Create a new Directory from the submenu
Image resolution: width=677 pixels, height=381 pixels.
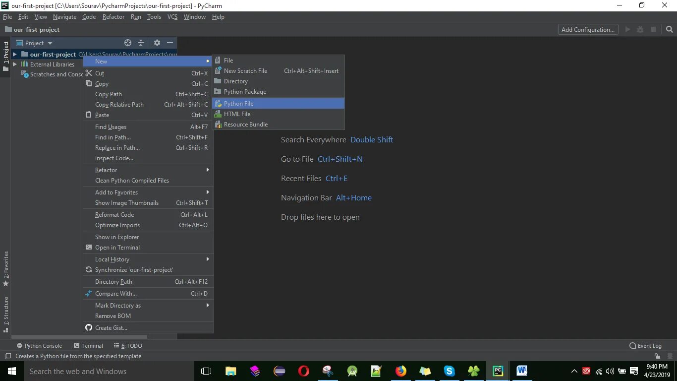pyautogui.click(x=278, y=81)
